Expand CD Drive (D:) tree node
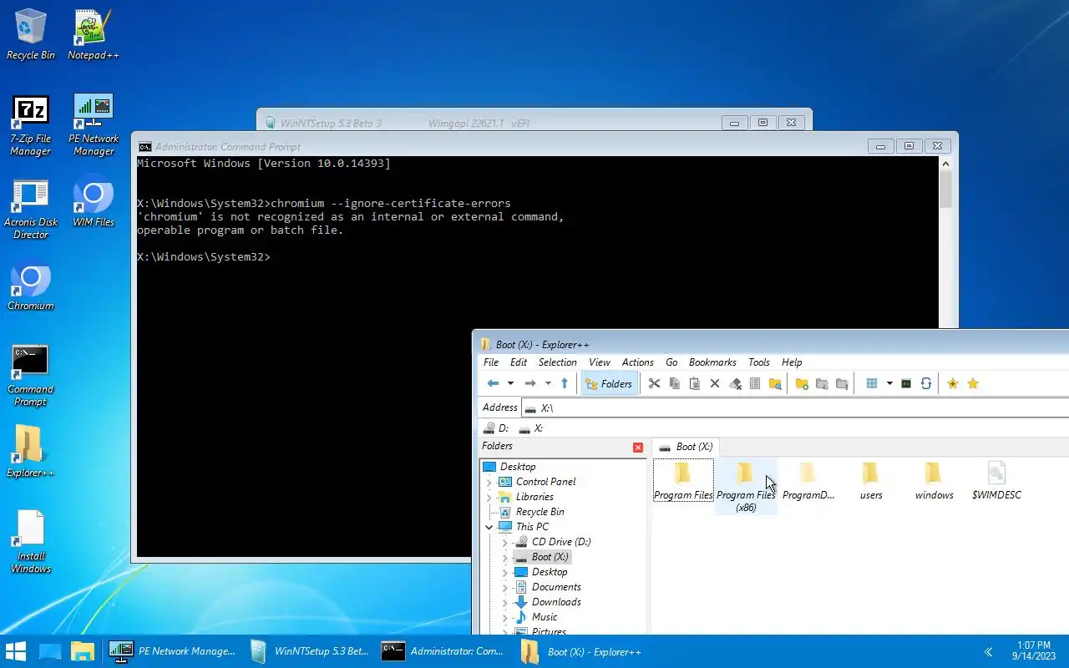 tap(505, 542)
